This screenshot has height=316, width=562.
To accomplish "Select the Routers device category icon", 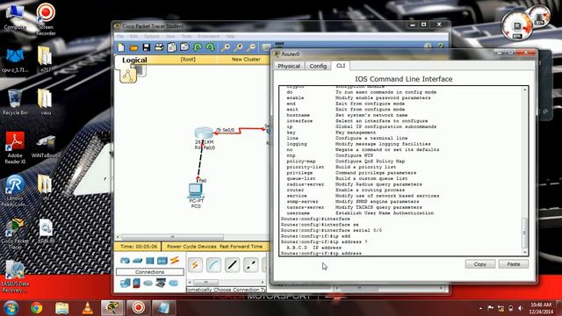I will (125, 261).
